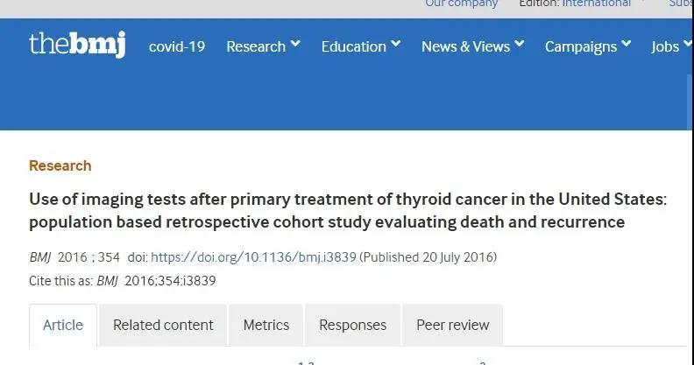This screenshot has height=365, width=694.
Task: Switch to the Related content tab
Action: point(163,325)
